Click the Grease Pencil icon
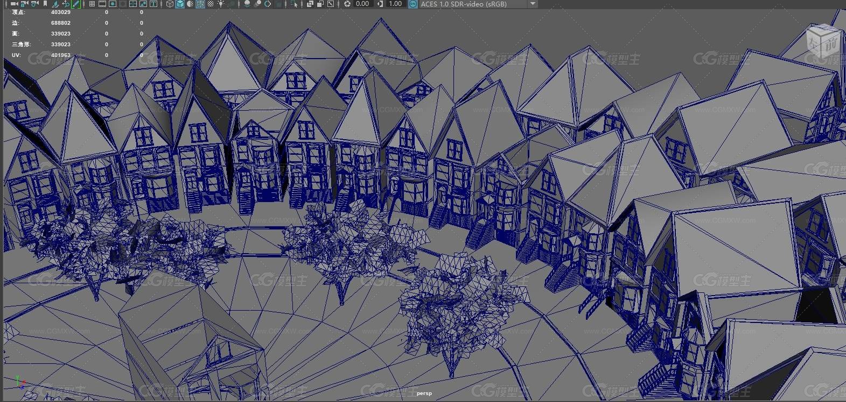The width and height of the screenshot is (846, 402). click(x=75, y=4)
